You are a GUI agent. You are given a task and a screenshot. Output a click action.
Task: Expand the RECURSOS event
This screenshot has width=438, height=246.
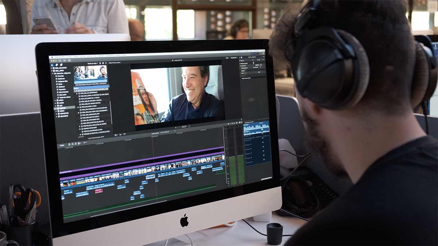tap(57, 117)
